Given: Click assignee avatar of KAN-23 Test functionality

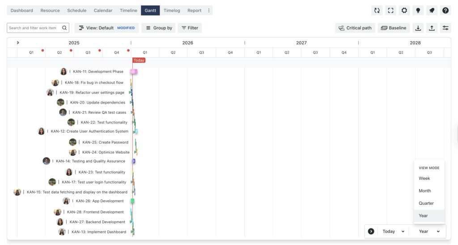Looking at the screenshot, I should (x=69, y=172).
